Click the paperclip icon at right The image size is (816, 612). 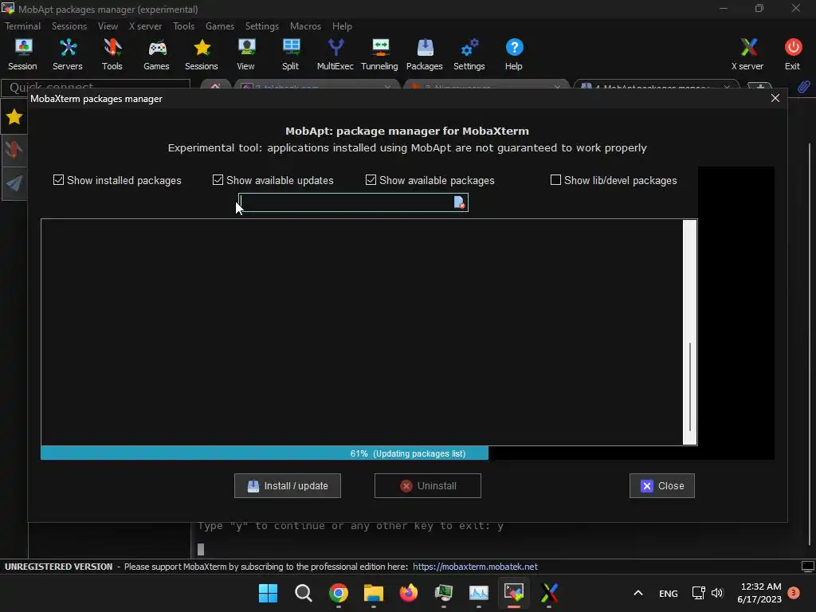pos(803,86)
